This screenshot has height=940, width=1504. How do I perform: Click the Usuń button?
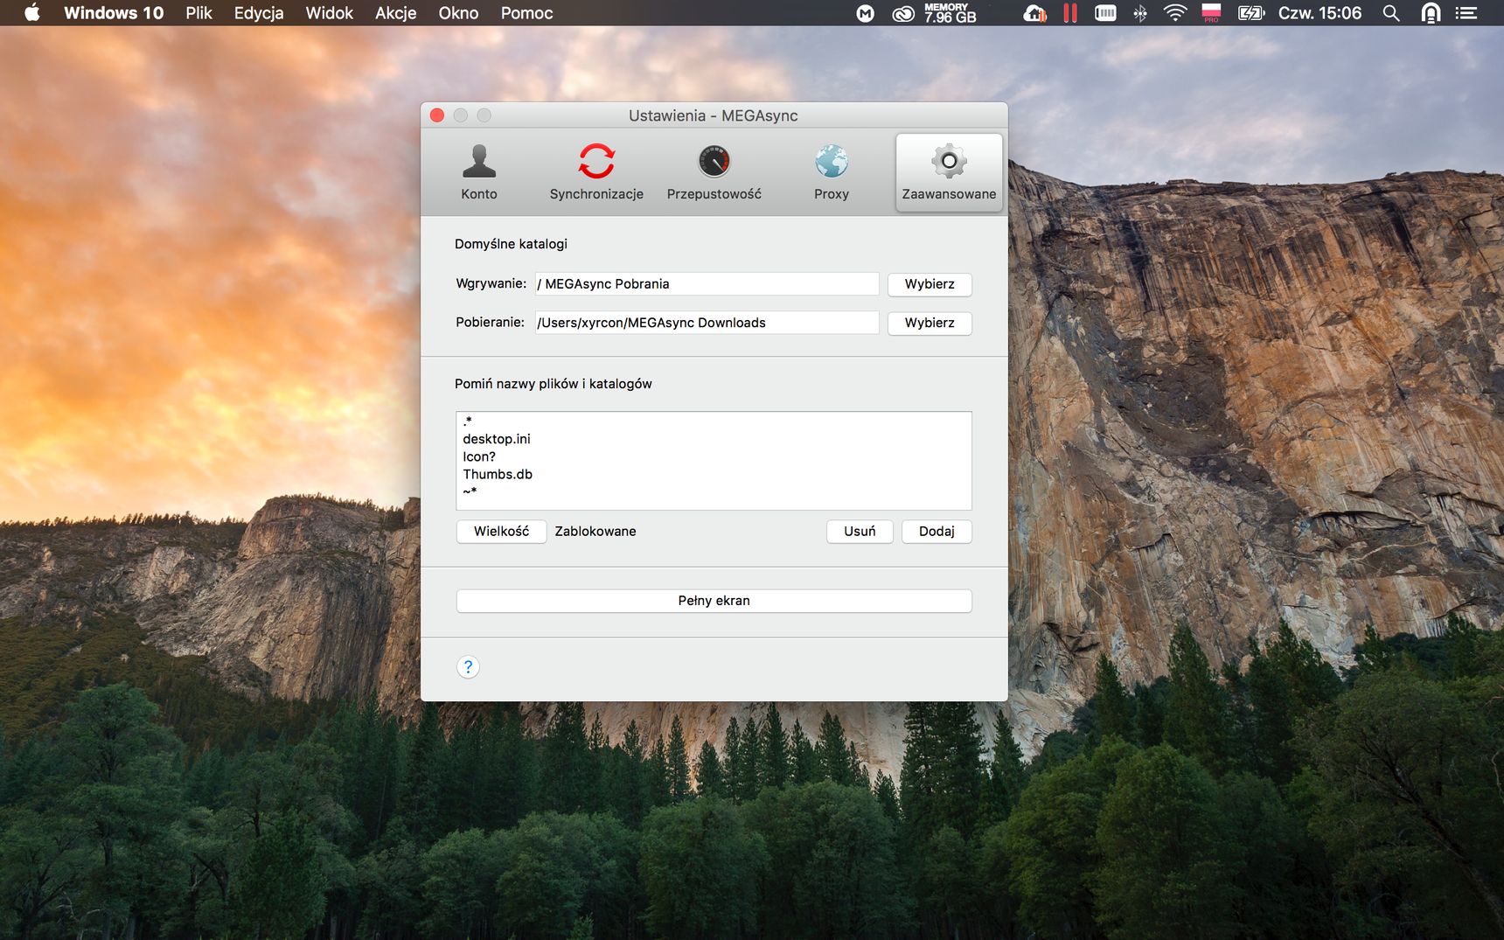860,532
